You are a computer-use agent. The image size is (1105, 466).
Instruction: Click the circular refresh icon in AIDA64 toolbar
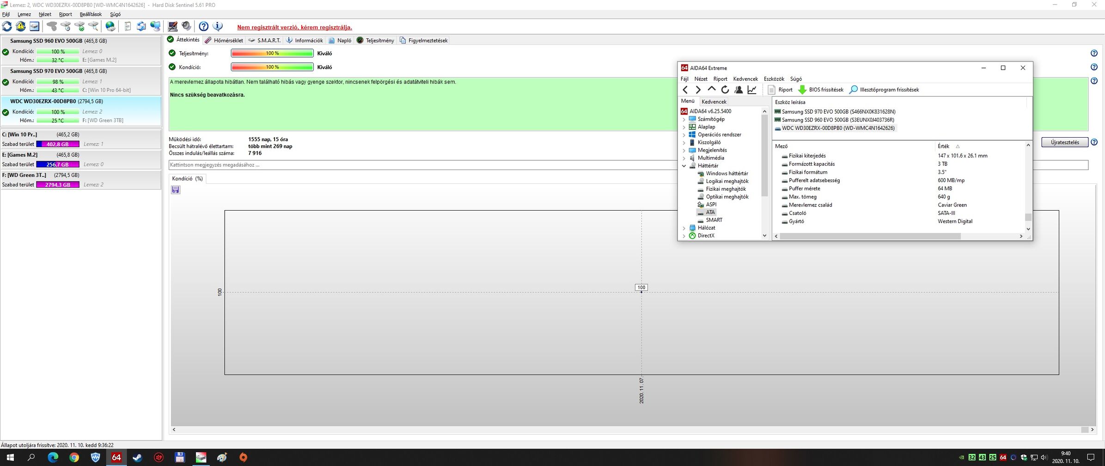[x=725, y=90]
